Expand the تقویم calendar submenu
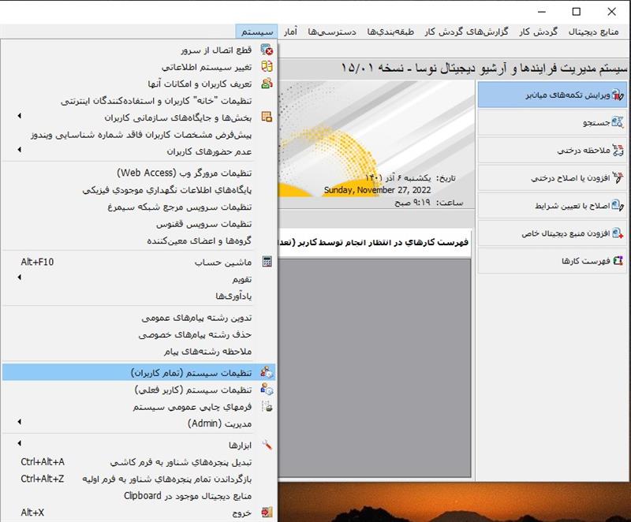The height and width of the screenshot is (522, 631). point(21,279)
